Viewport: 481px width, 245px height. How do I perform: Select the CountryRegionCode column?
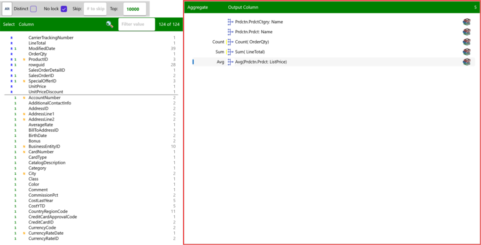[x=48, y=211]
